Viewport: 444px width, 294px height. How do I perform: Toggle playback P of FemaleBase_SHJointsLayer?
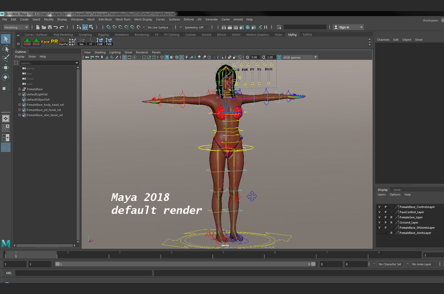[385, 228]
